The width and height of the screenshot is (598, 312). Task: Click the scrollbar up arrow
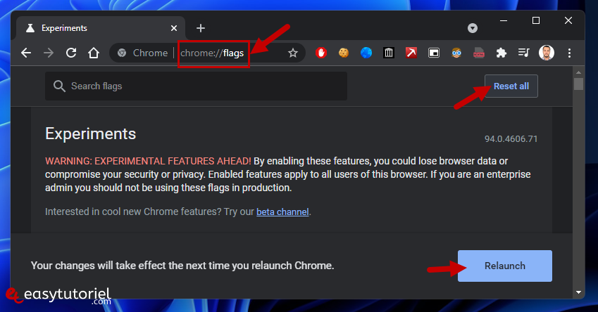578,72
